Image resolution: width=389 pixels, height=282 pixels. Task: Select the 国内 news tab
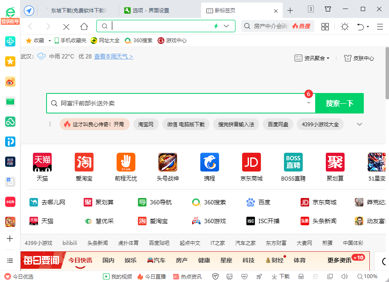click(x=108, y=260)
